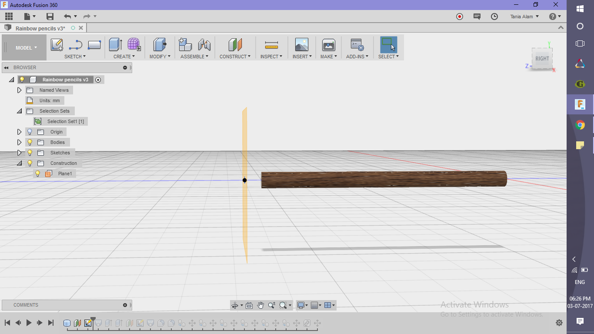
Task: Select the Zoom magnifier tool
Action: pos(272,305)
